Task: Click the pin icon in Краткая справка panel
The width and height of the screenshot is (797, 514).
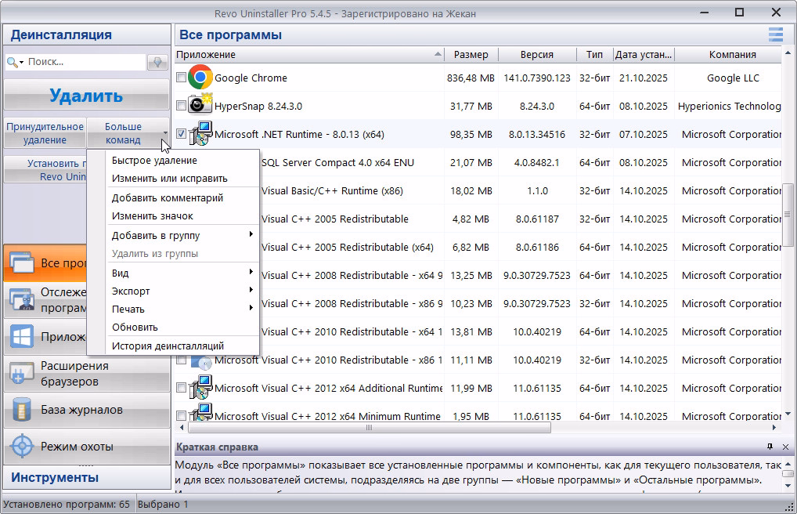Action: click(770, 447)
